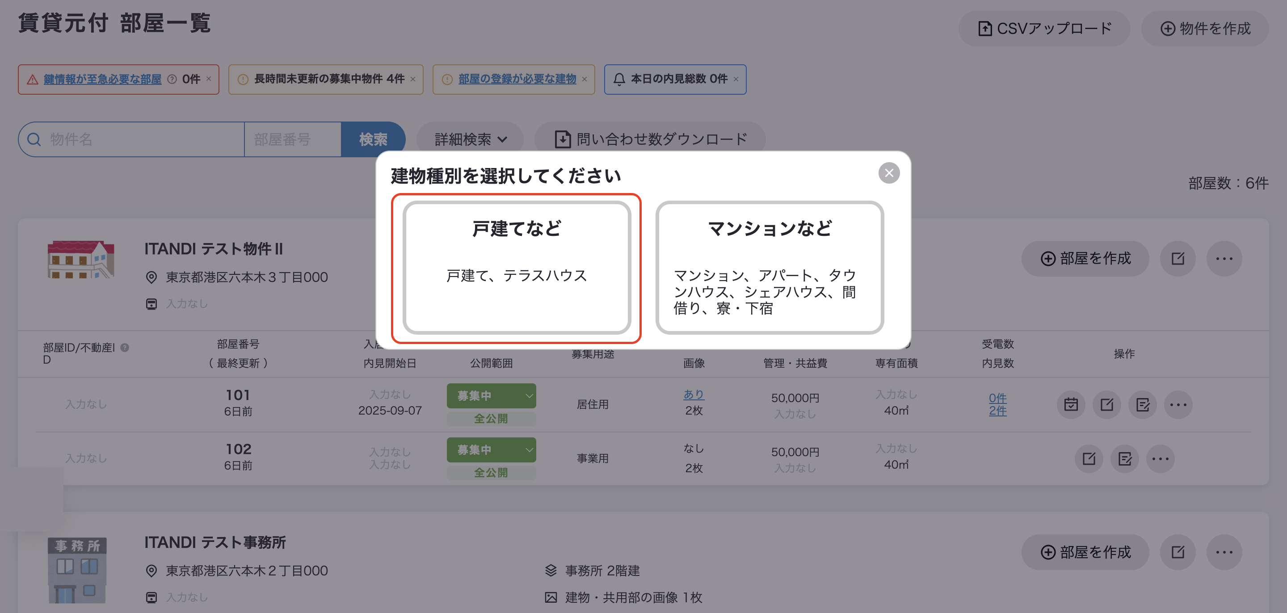Open the 0件 link for room 101
Viewport: 1287px width, 613px height.
click(x=997, y=398)
